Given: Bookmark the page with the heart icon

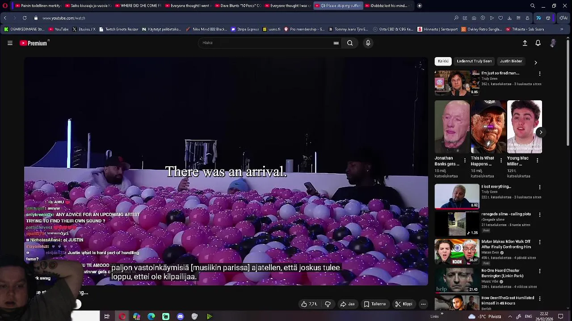Looking at the screenshot, I should (x=500, y=18).
